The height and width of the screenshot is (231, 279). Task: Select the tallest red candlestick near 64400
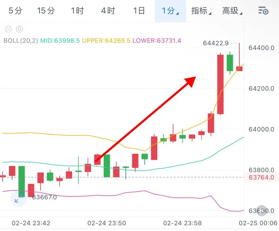pos(220,84)
